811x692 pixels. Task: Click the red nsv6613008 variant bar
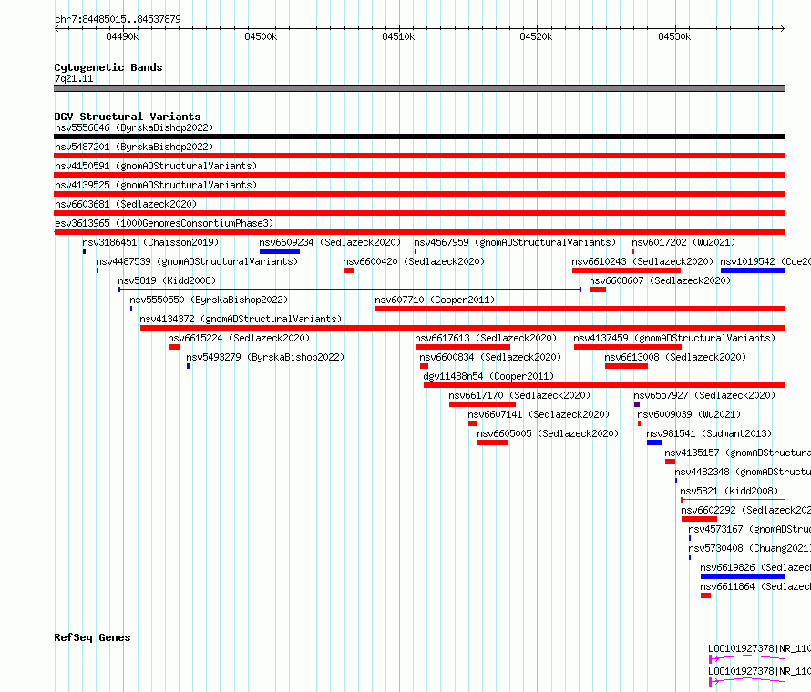click(x=626, y=366)
